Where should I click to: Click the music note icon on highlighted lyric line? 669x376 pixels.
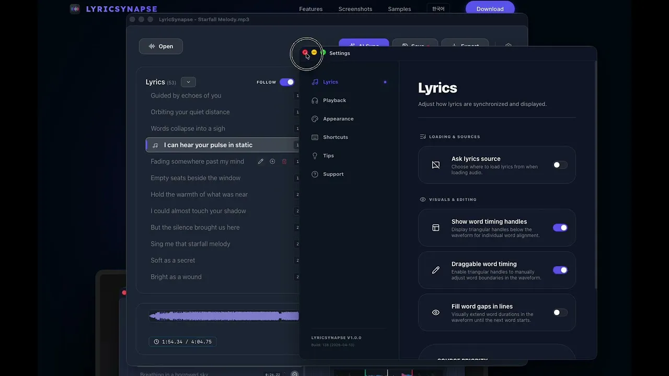pyautogui.click(x=155, y=145)
